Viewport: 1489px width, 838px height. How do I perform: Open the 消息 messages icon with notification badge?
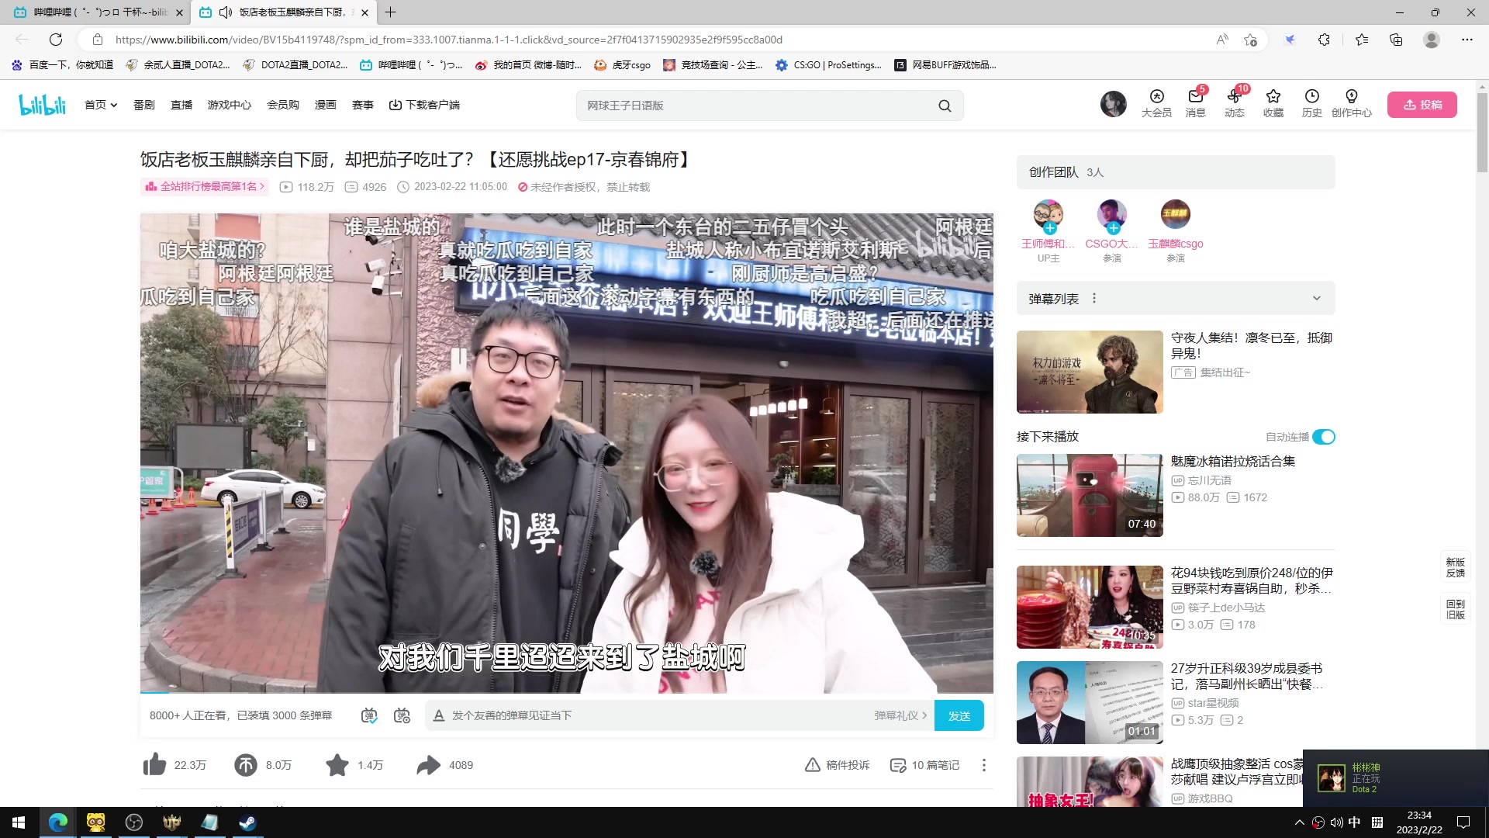(1195, 105)
